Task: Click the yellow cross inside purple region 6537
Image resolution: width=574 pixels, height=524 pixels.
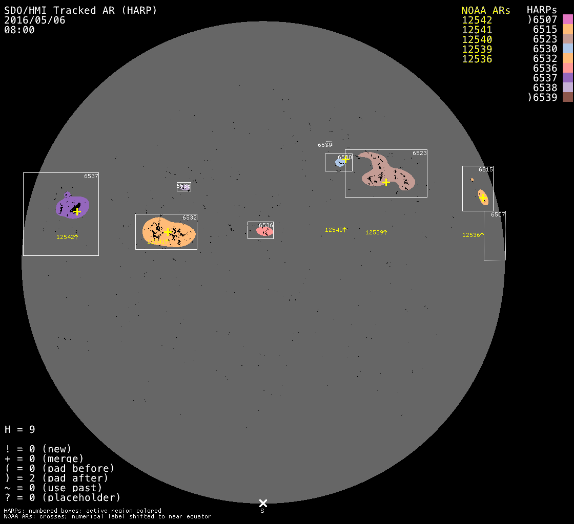Action: click(77, 211)
